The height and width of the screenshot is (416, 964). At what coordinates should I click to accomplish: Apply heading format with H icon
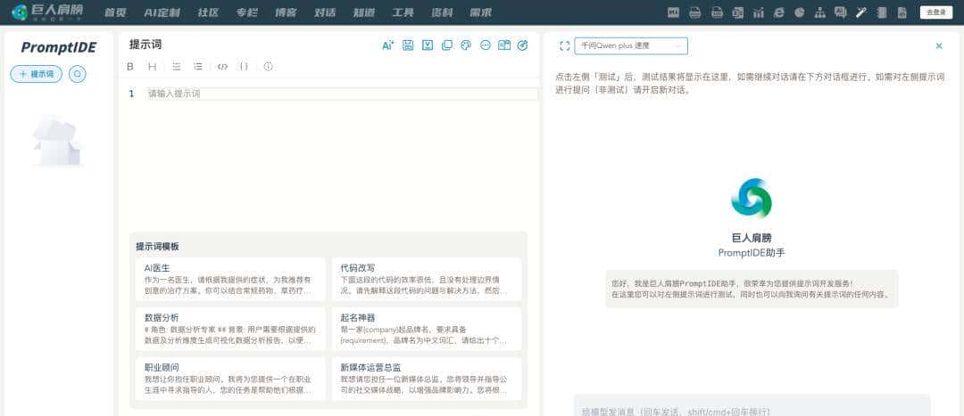(153, 67)
